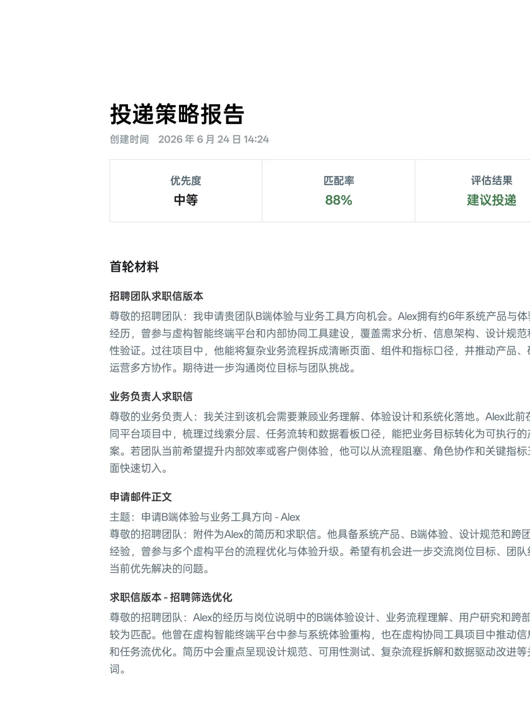This screenshot has width=530, height=710.
Task: Click paragraph starting 尊敬的招聘团队：附件为Alex的简历
Action: click(x=320, y=551)
